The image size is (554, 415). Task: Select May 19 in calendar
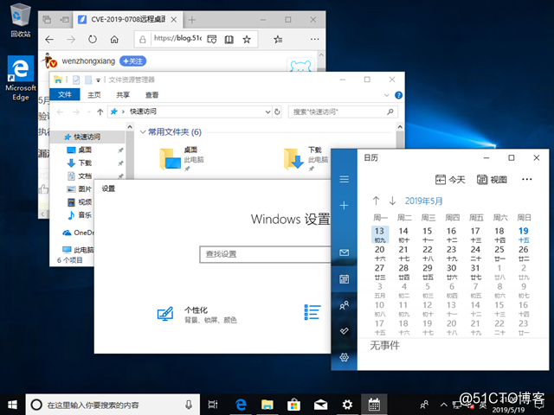(524, 234)
